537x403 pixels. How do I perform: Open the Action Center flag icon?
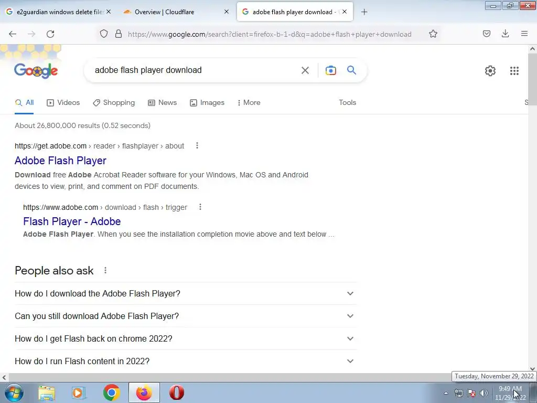pos(471,393)
